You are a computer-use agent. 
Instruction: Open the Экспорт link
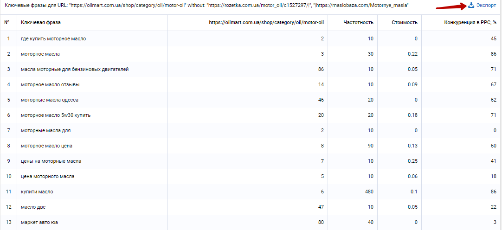[486, 6]
